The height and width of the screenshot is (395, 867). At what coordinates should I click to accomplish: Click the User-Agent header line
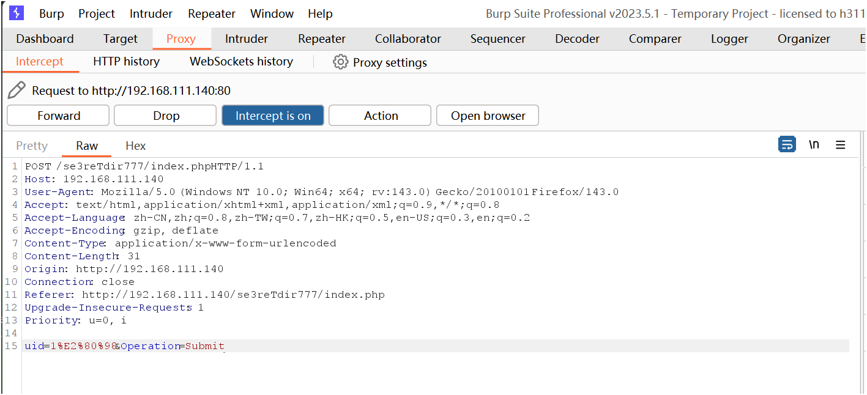click(322, 192)
